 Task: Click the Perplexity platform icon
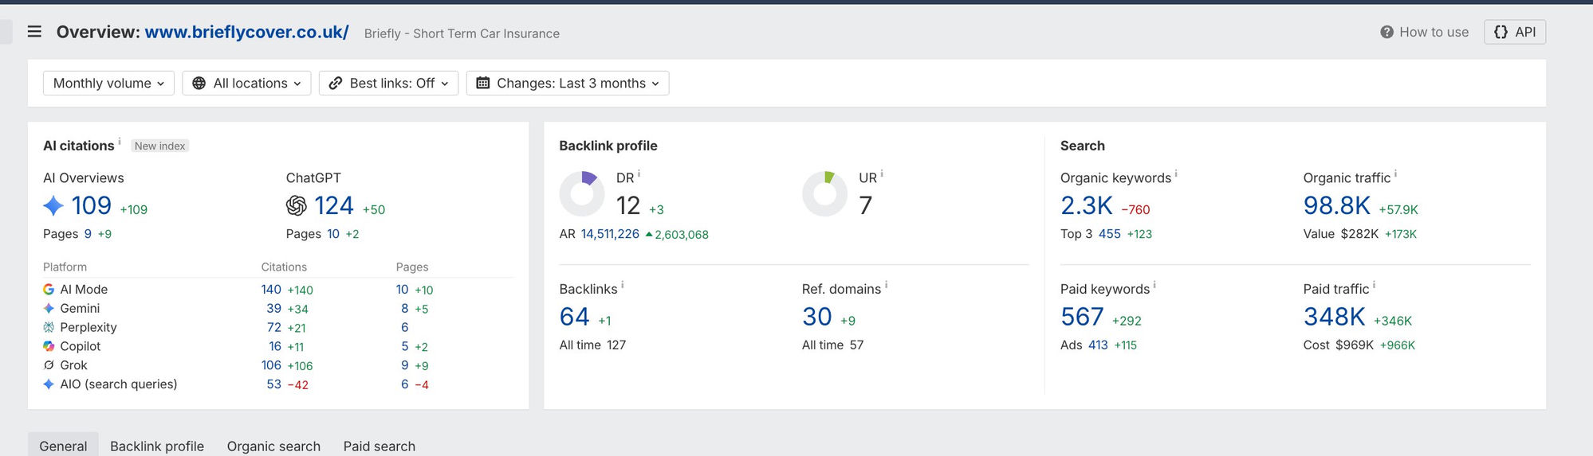tap(49, 327)
